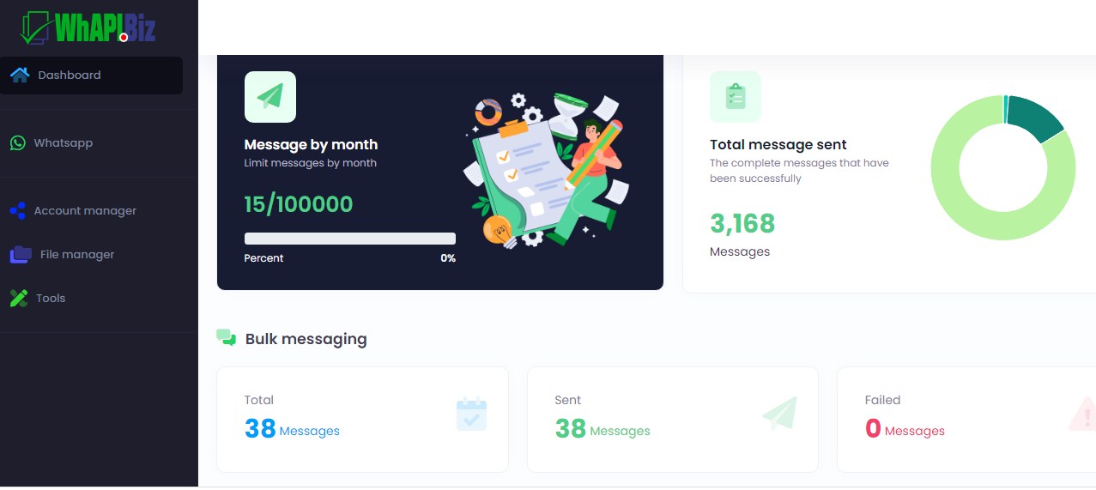
Task: Open the Dashboard menu item
Action: (91, 76)
